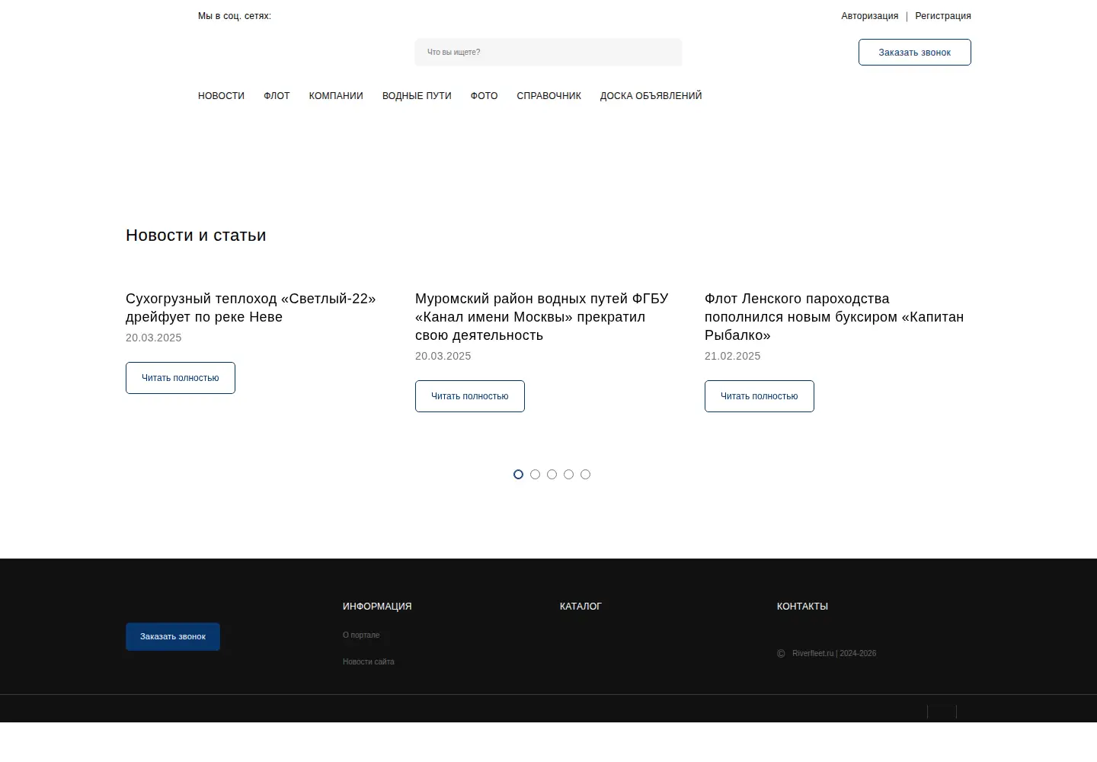Click the Регистрация link

coord(943,16)
